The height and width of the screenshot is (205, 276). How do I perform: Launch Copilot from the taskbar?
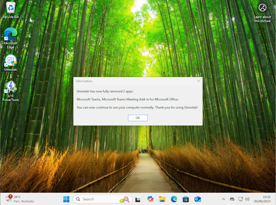click(x=150, y=199)
